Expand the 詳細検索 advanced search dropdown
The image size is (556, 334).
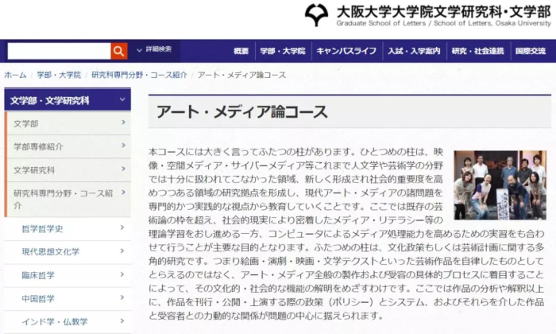(x=154, y=50)
